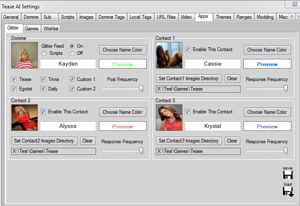
Task: Switch to the Modding tab
Action: click(x=265, y=17)
